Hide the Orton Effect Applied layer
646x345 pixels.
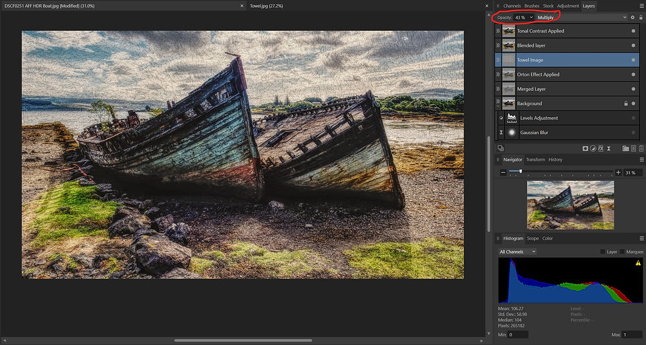[633, 74]
